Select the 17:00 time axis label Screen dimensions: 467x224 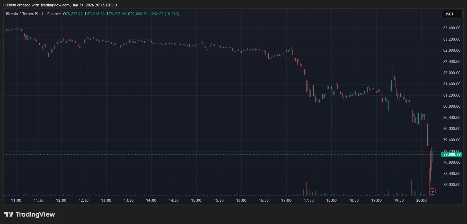coord(286,200)
